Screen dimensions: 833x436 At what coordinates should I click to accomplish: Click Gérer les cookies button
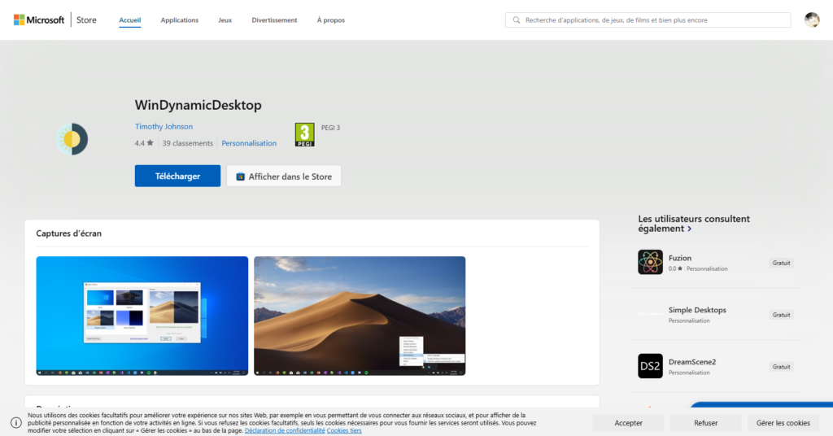click(783, 423)
